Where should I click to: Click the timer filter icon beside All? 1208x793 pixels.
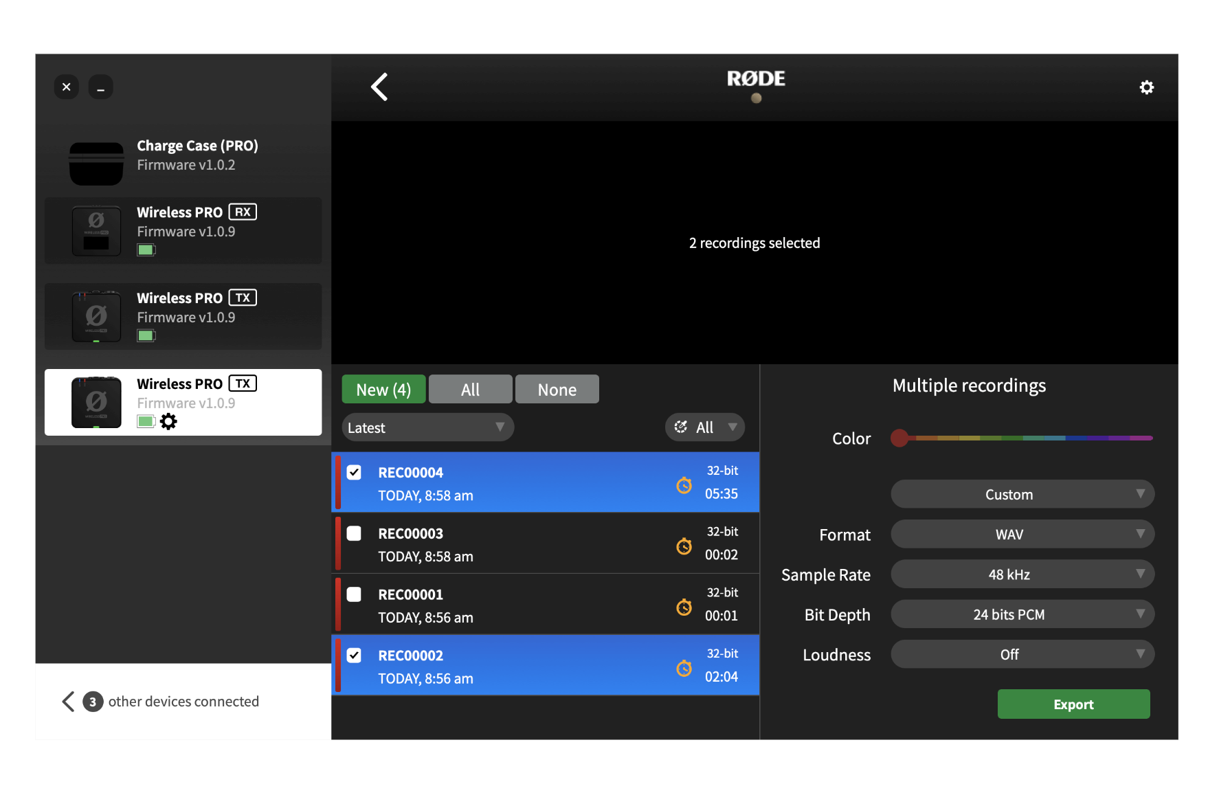680,427
